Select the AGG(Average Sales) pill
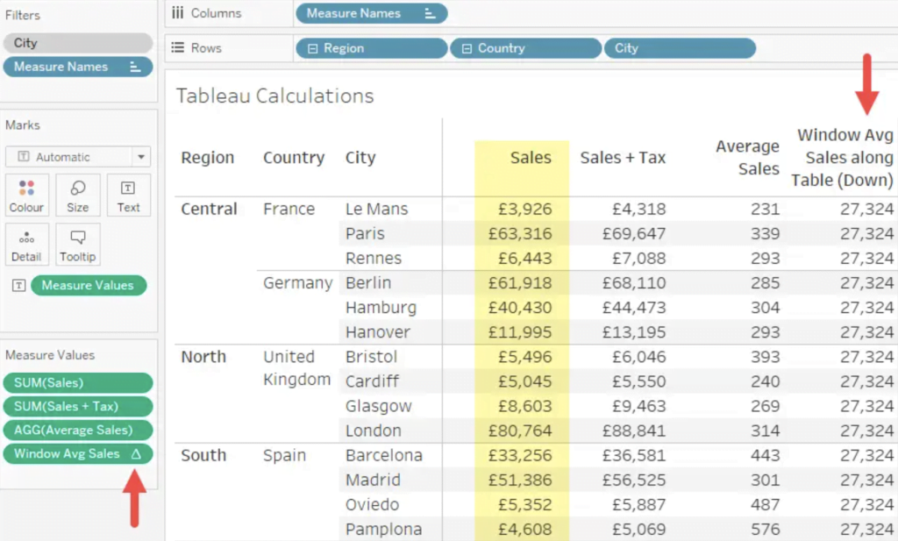This screenshot has width=898, height=541. click(x=78, y=430)
